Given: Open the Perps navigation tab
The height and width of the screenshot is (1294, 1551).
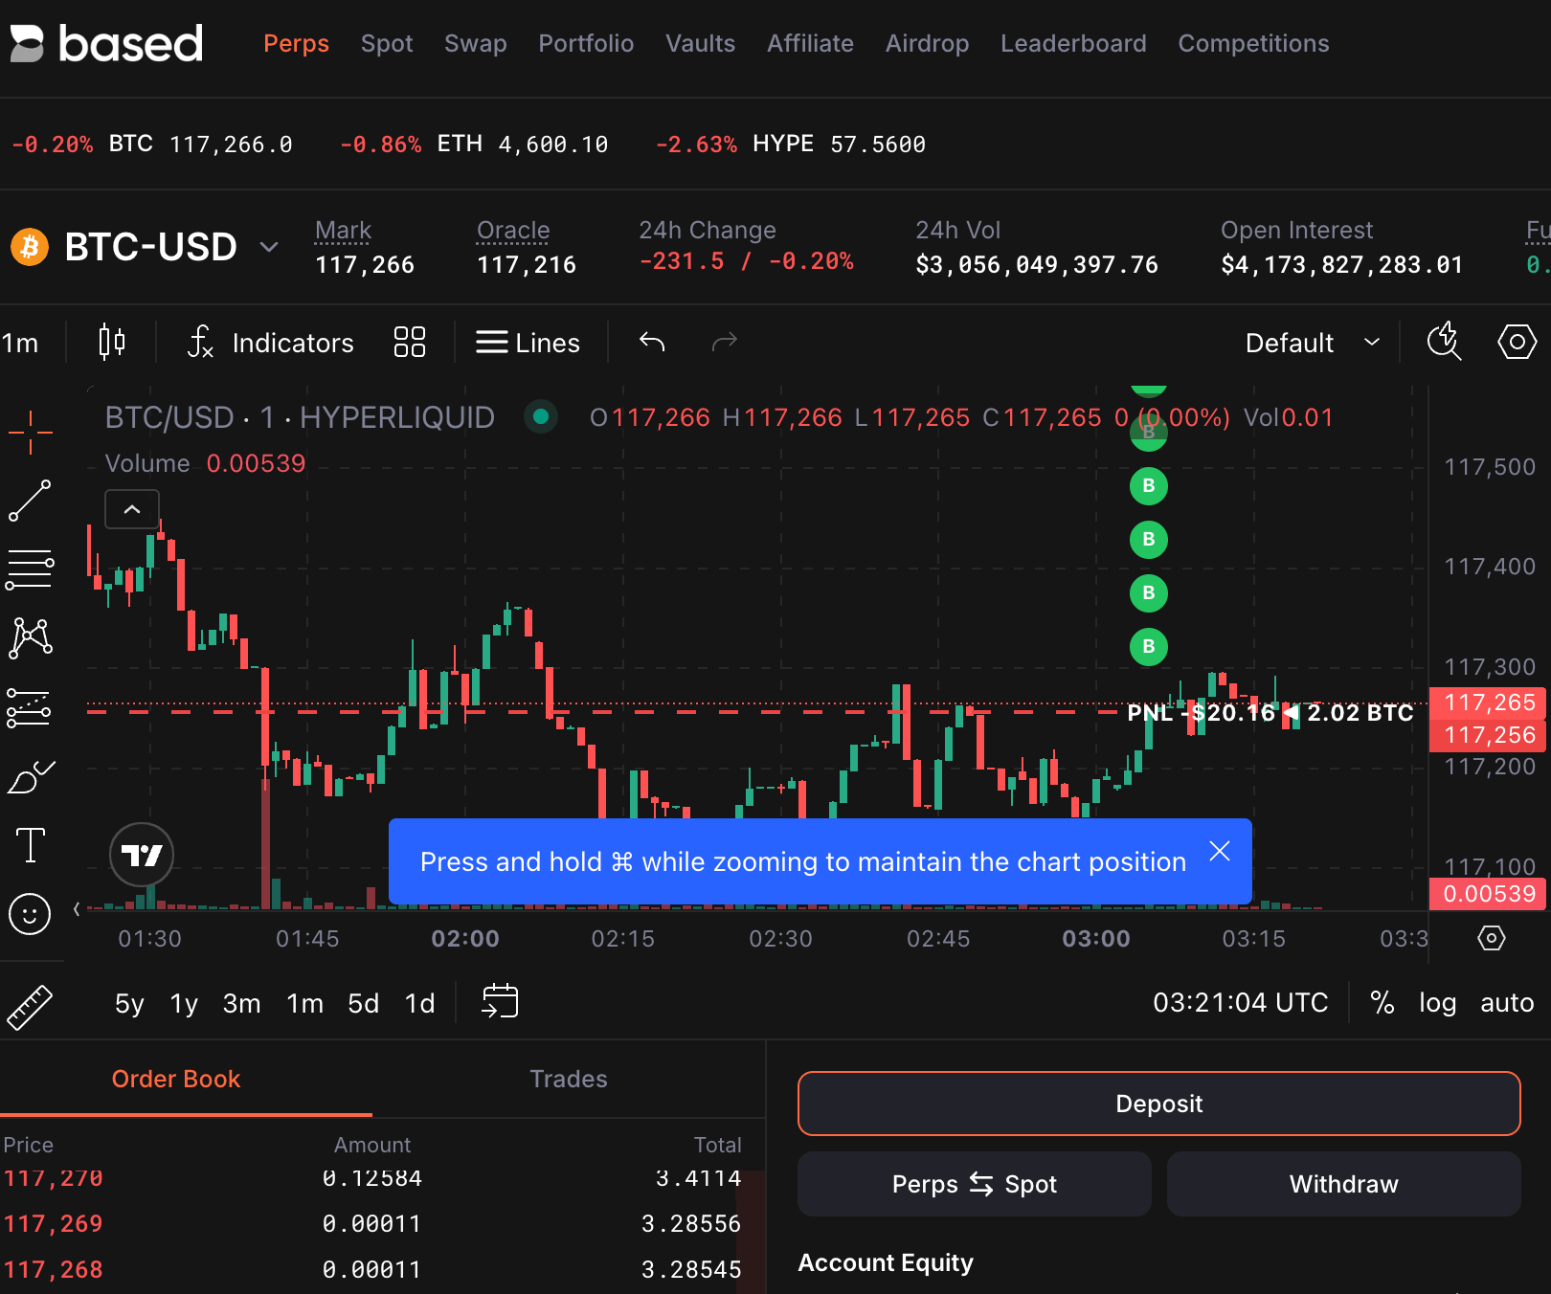Looking at the screenshot, I should click(x=296, y=43).
